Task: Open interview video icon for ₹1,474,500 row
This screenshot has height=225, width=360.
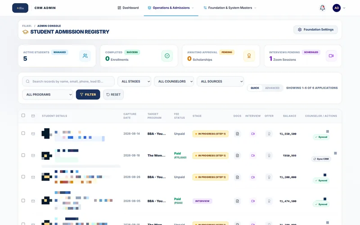Action: (x=253, y=201)
